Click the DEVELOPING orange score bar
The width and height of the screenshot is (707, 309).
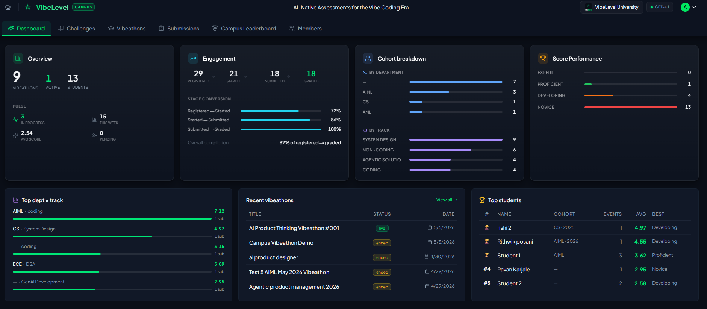598,95
